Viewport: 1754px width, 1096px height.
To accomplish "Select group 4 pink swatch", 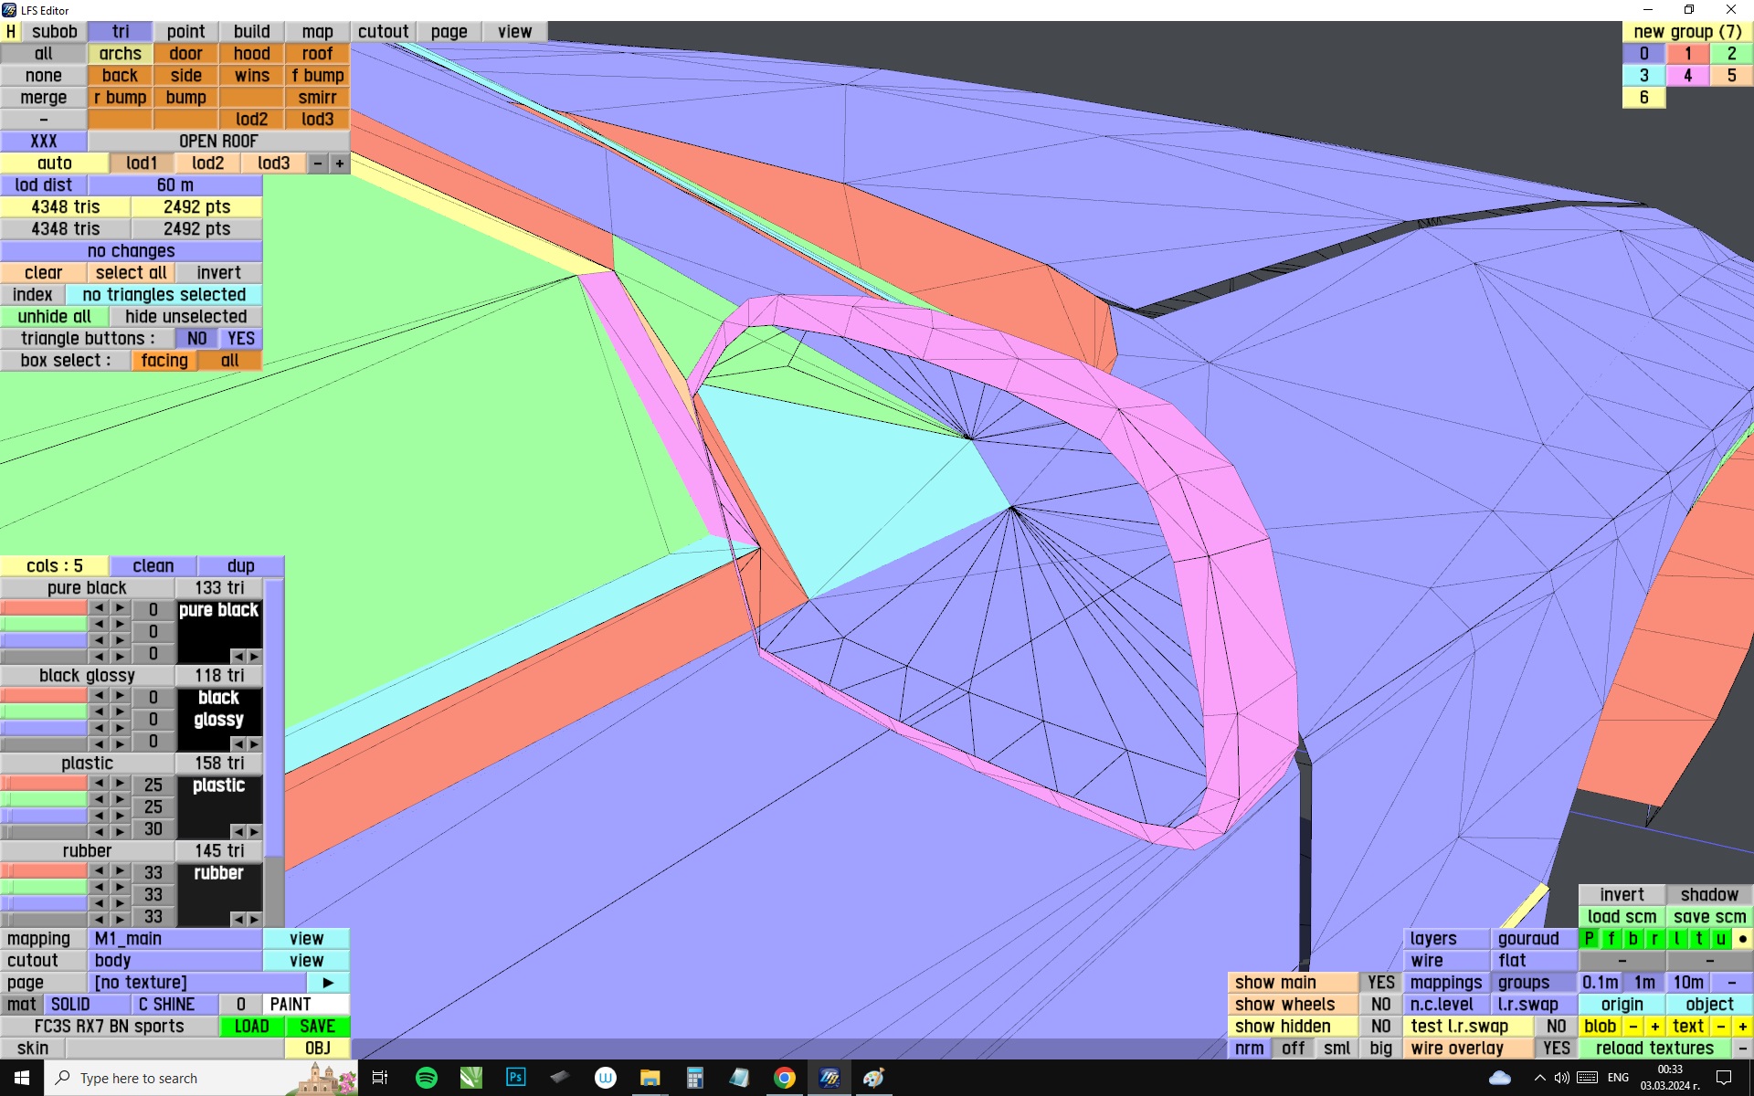I will (1687, 76).
